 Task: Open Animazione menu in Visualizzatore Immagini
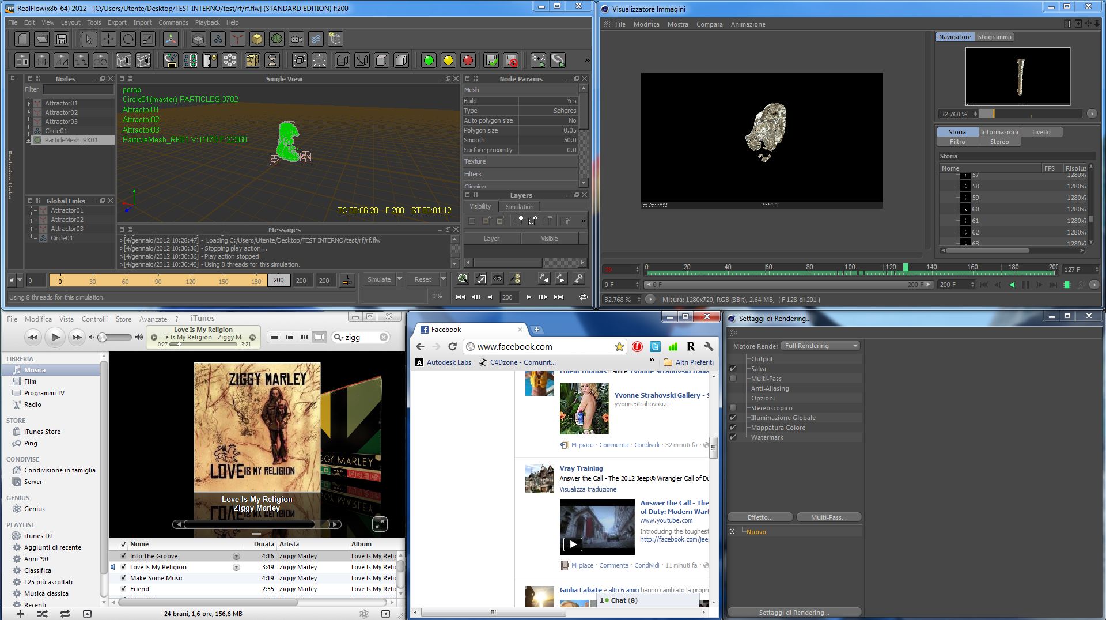click(x=748, y=24)
